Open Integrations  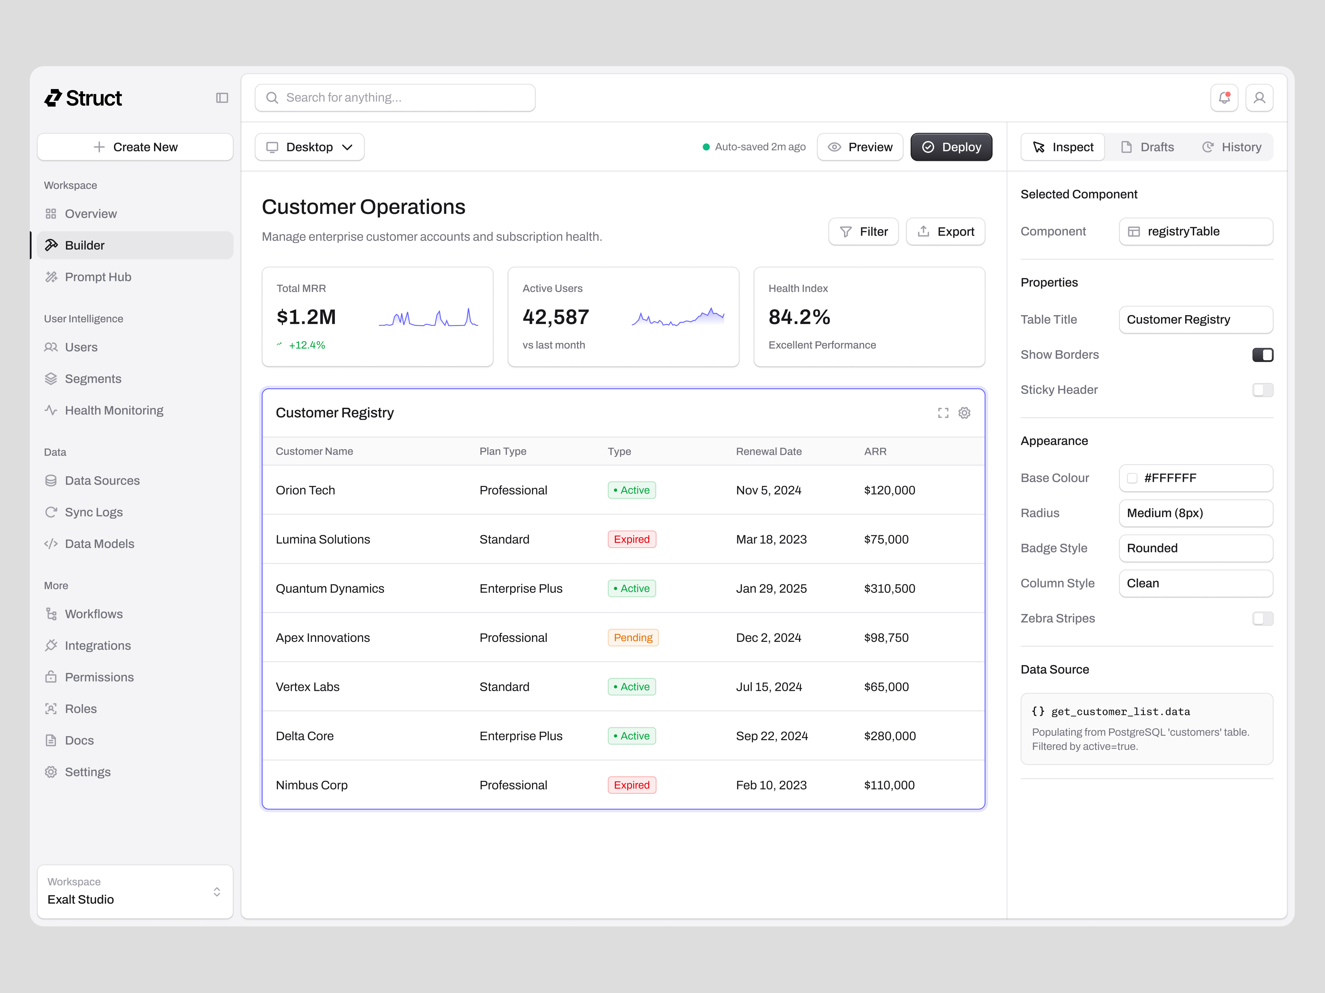(x=135, y=646)
